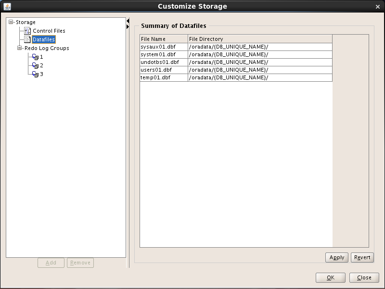The image size is (385, 289).
Task: Click the directory cell for users01.dbf
Action: click(260, 70)
